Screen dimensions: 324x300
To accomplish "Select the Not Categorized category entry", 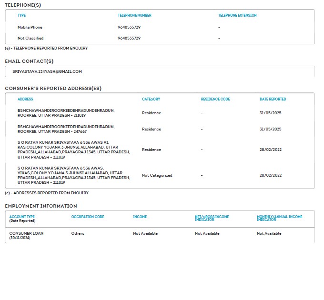I will 157,175.
